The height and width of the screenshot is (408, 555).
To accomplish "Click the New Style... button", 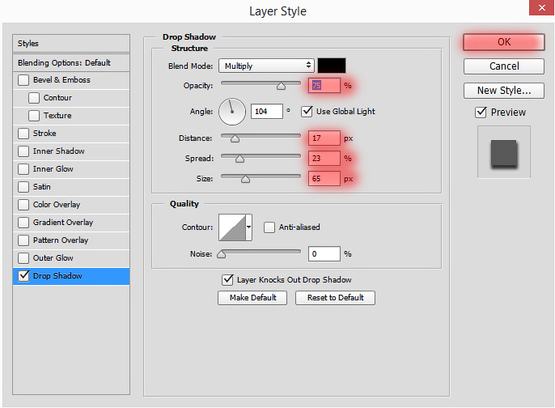I will point(504,91).
